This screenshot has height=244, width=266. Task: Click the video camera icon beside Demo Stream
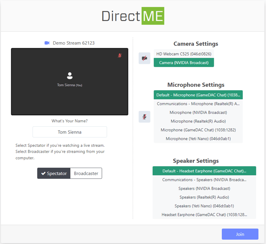(47, 43)
